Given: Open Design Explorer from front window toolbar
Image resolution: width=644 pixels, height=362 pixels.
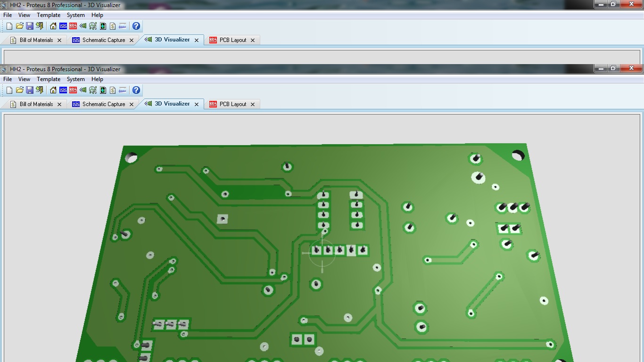Looking at the screenshot, I should coord(93,90).
